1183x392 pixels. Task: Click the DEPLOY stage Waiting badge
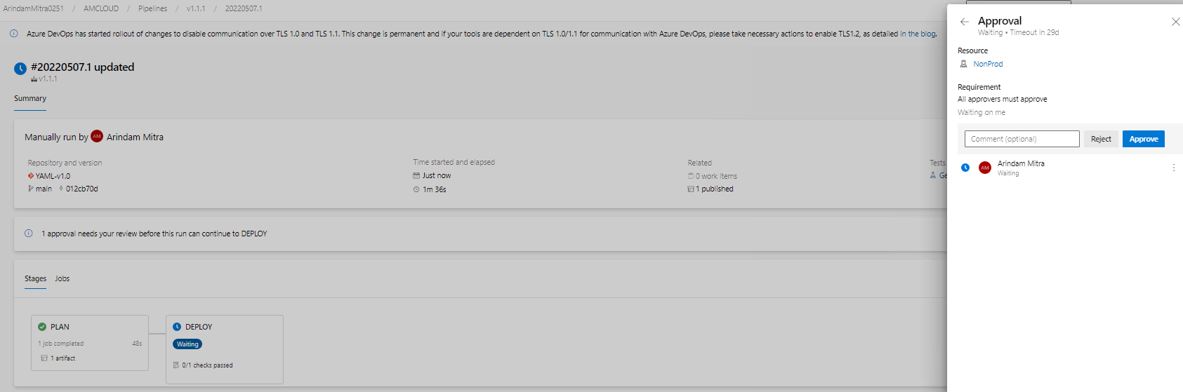point(187,344)
